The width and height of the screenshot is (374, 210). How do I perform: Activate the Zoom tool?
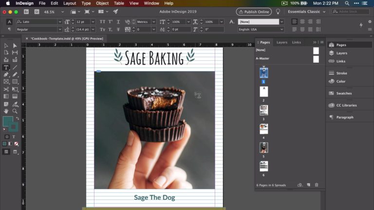[15, 111]
